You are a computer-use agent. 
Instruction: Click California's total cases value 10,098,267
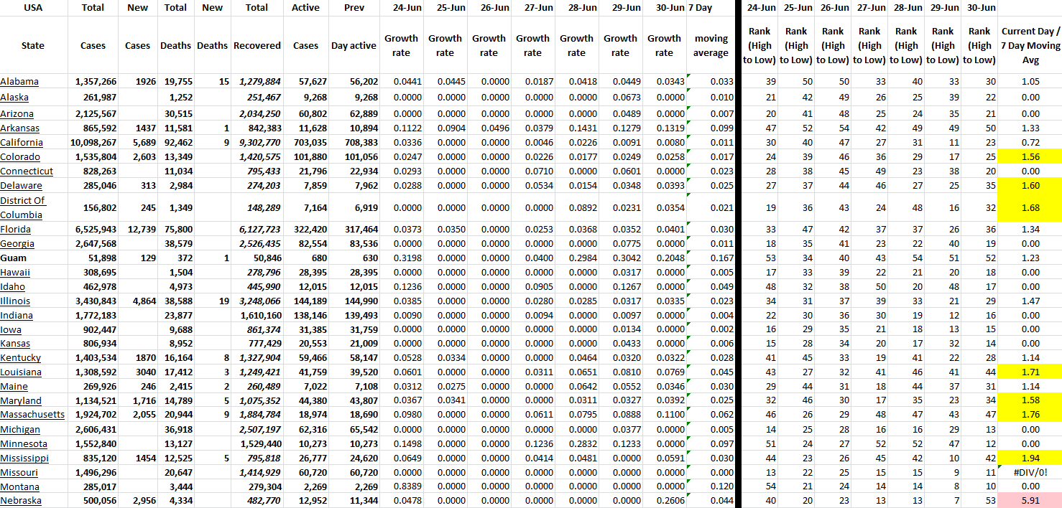93,143
